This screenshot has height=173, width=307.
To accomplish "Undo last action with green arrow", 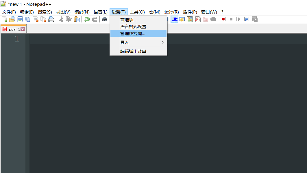I will pos(87,19).
